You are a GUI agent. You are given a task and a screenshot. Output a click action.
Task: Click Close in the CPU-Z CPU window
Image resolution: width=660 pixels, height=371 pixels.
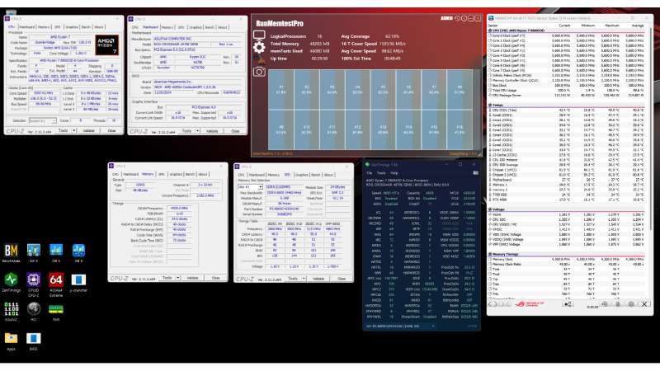(111, 131)
